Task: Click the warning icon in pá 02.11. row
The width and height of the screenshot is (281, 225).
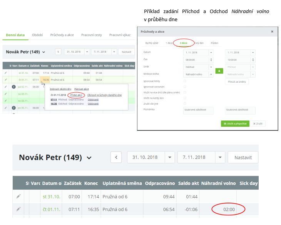Action: coord(13,87)
